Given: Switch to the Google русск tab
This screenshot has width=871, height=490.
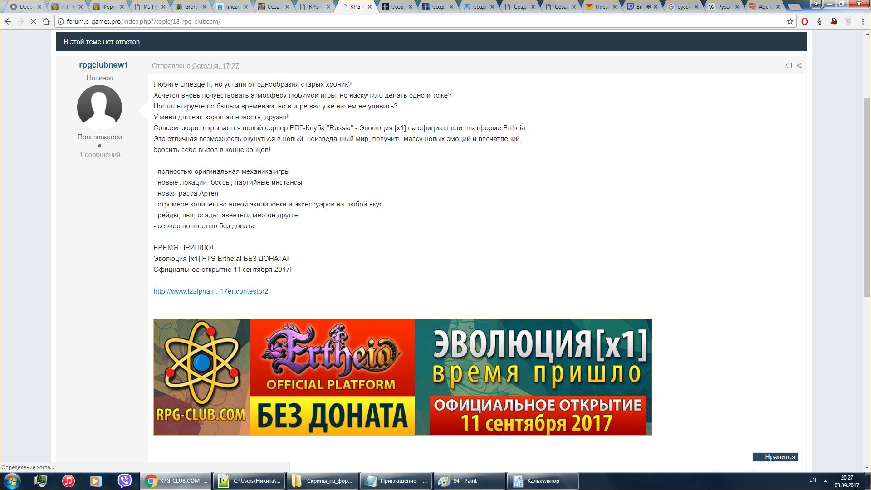Looking at the screenshot, I should tap(683, 7).
